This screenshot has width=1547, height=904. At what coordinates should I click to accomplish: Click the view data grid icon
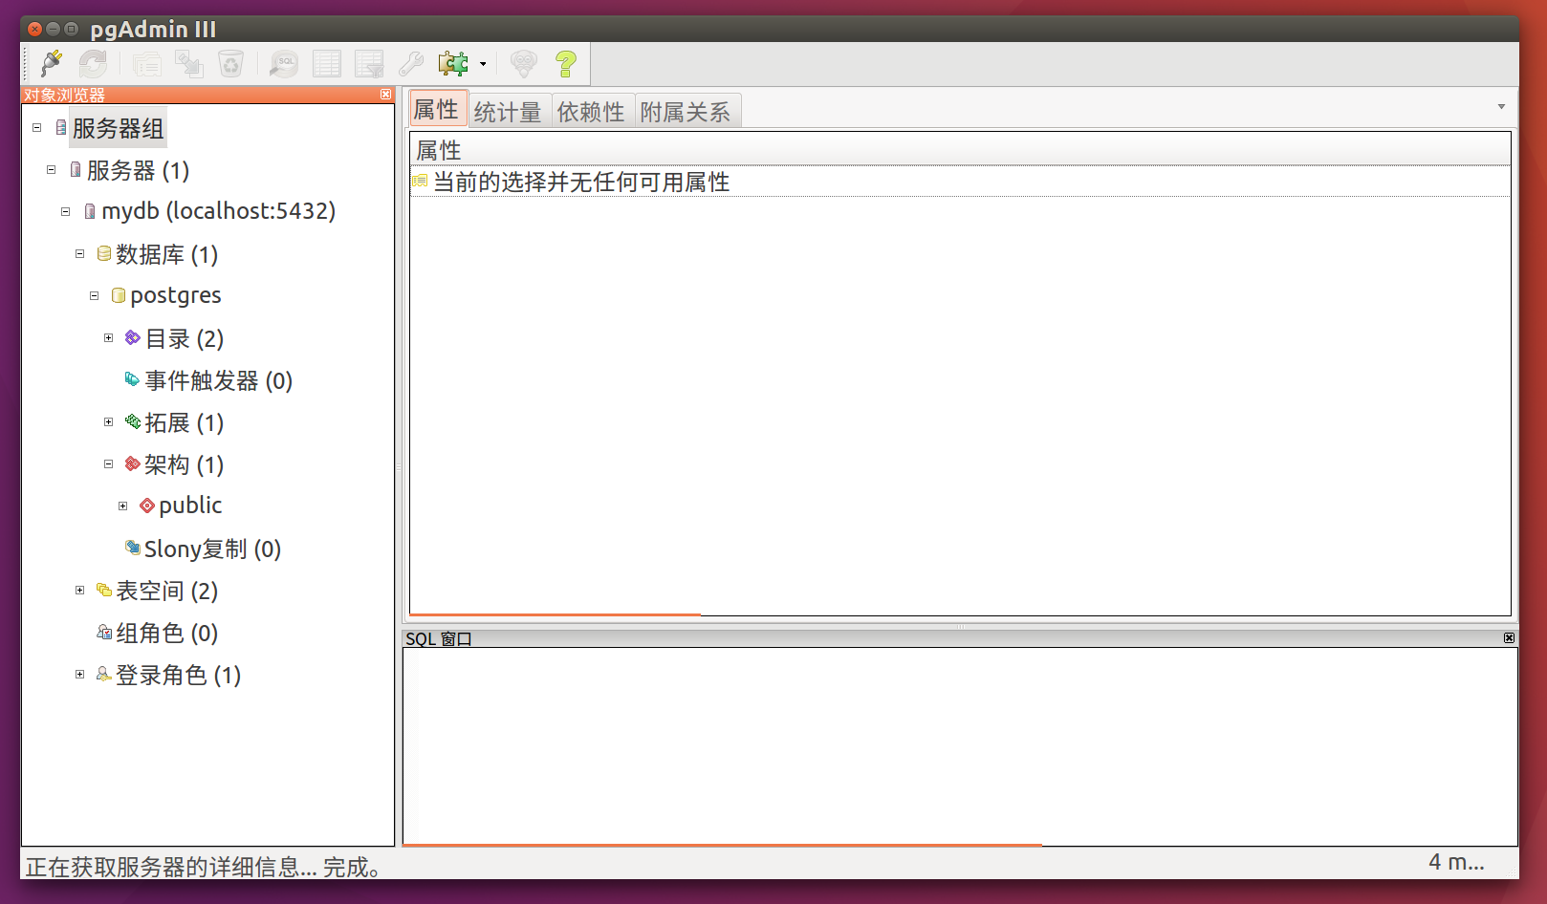[326, 64]
